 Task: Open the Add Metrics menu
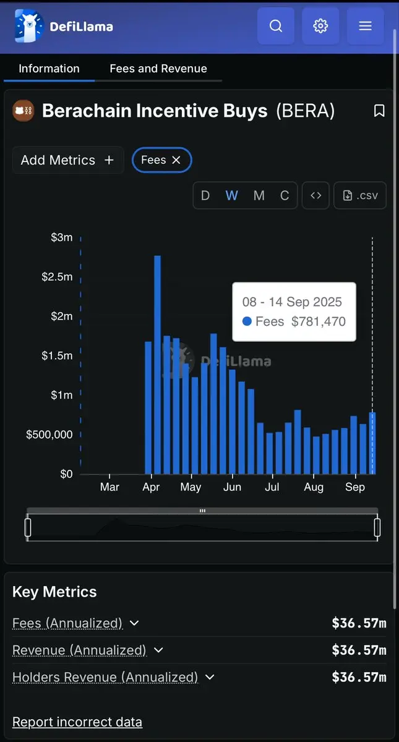click(x=68, y=160)
